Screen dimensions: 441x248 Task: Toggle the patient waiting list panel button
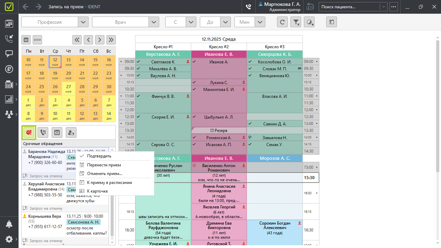pos(71,132)
